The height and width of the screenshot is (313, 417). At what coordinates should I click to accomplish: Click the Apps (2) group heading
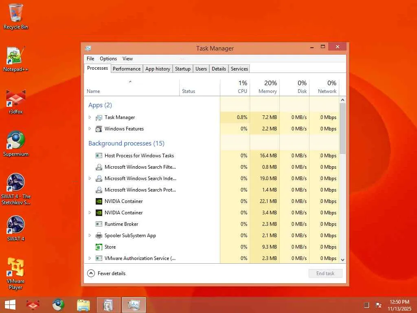[x=100, y=105]
